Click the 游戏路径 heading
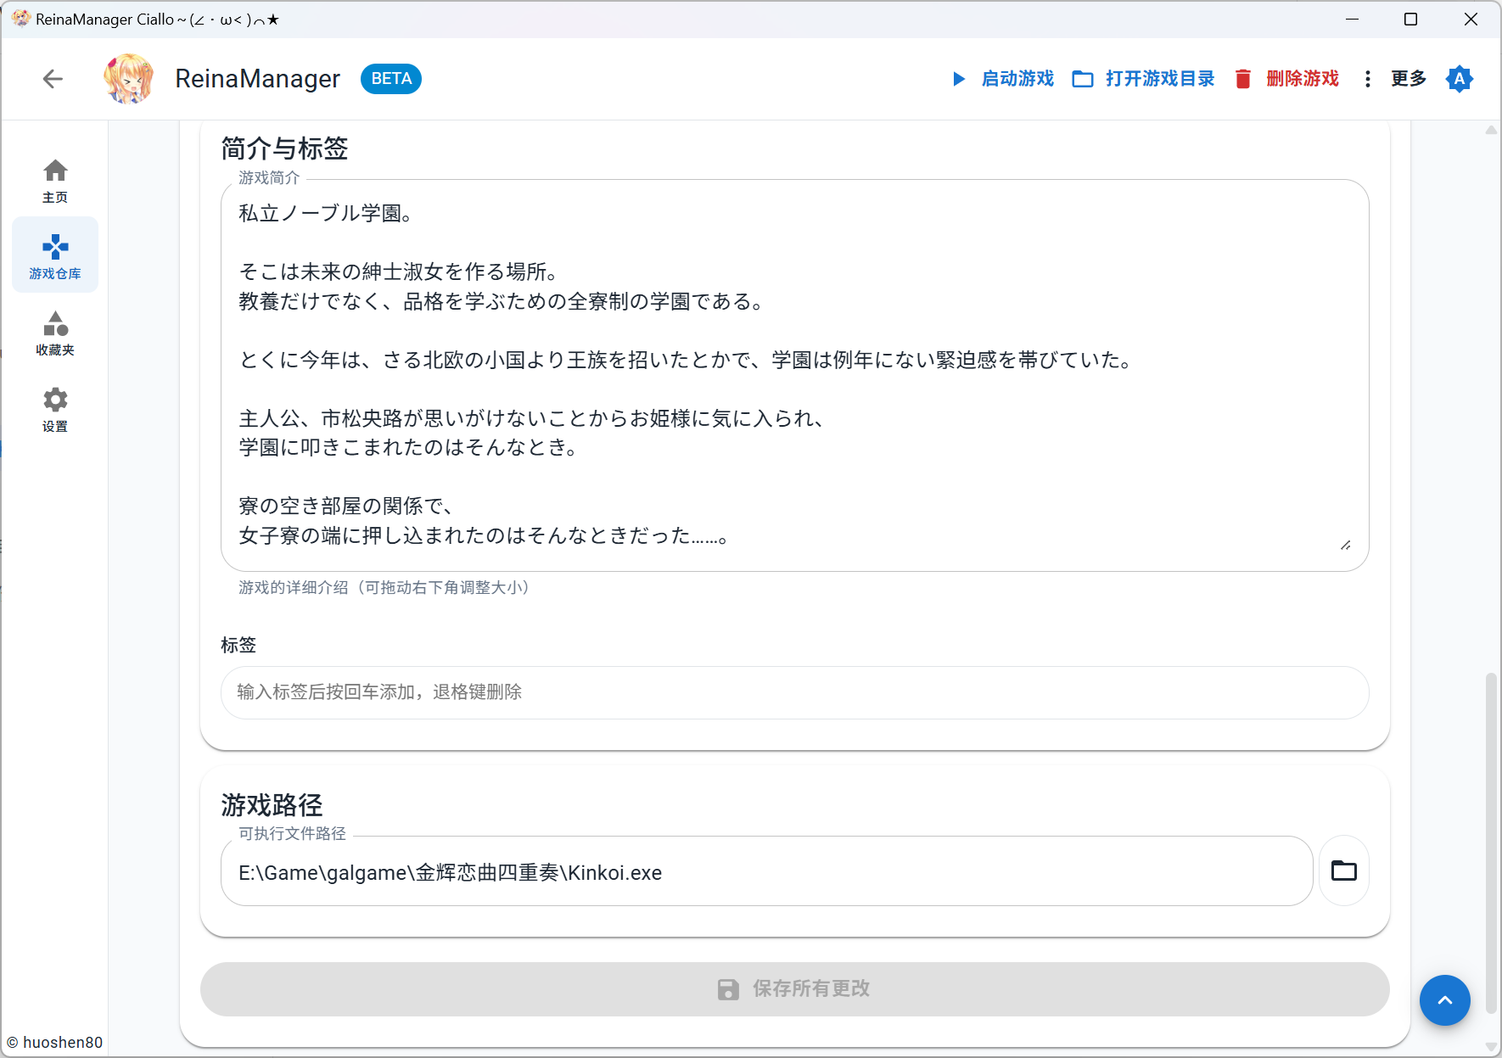This screenshot has width=1502, height=1058. click(x=272, y=805)
